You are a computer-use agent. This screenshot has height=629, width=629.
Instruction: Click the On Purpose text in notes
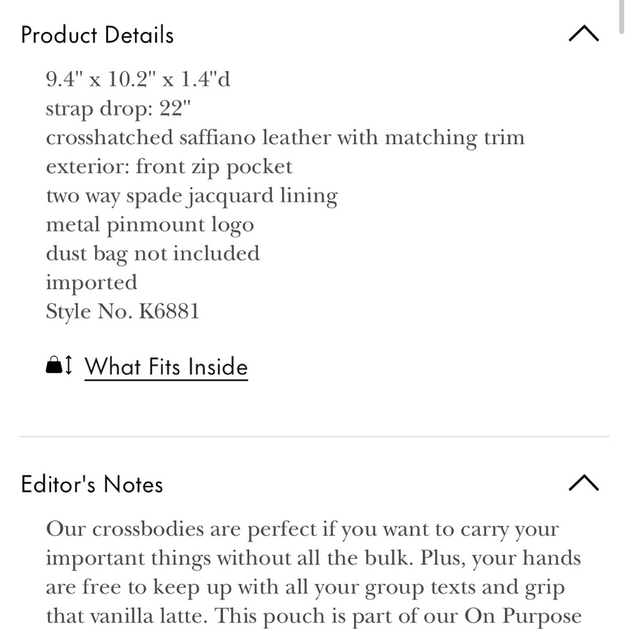pyautogui.click(x=523, y=616)
